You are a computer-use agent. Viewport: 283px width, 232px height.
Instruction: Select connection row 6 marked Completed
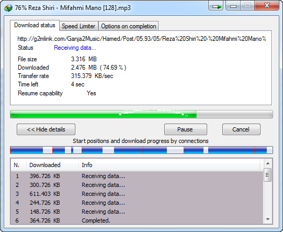pyautogui.click(x=137, y=220)
